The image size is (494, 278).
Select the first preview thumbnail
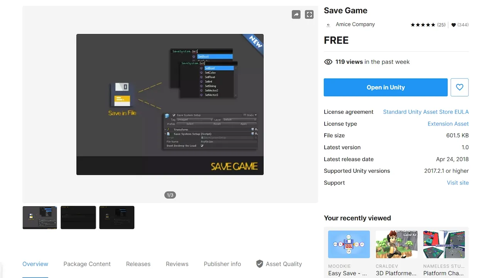click(x=40, y=217)
